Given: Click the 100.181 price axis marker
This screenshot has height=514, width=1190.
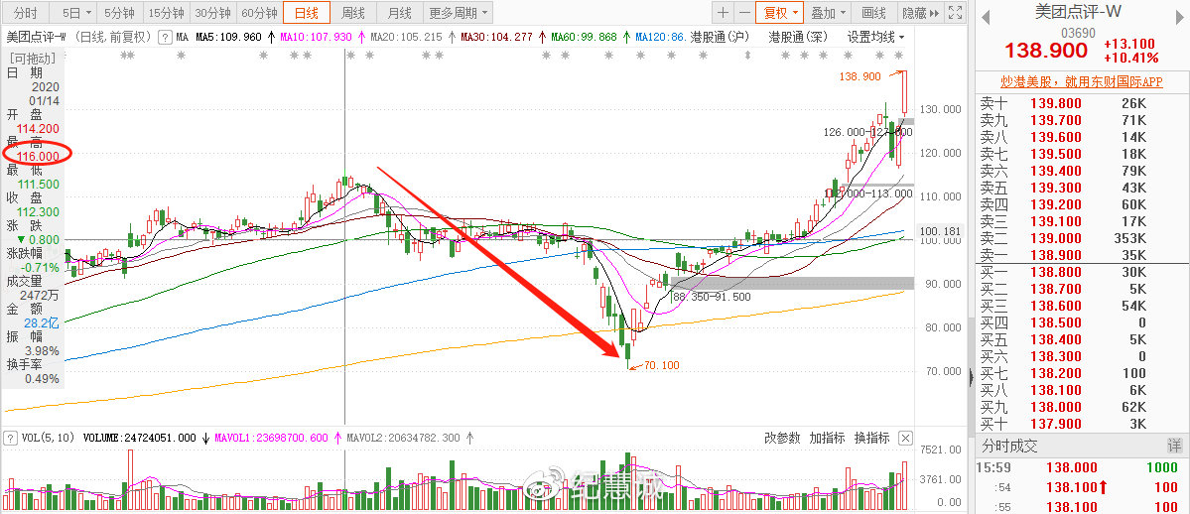Looking at the screenshot, I should (941, 231).
